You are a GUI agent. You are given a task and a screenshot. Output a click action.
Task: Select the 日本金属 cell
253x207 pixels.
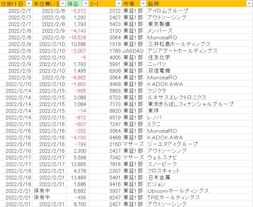click(200, 178)
